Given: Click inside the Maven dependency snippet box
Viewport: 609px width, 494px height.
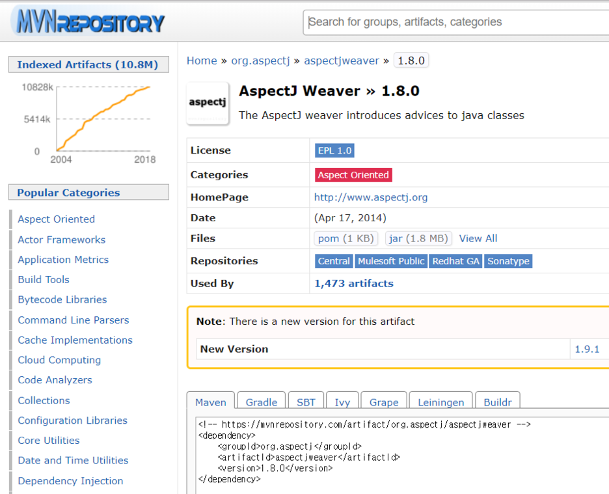Looking at the screenshot, I should [402, 456].
